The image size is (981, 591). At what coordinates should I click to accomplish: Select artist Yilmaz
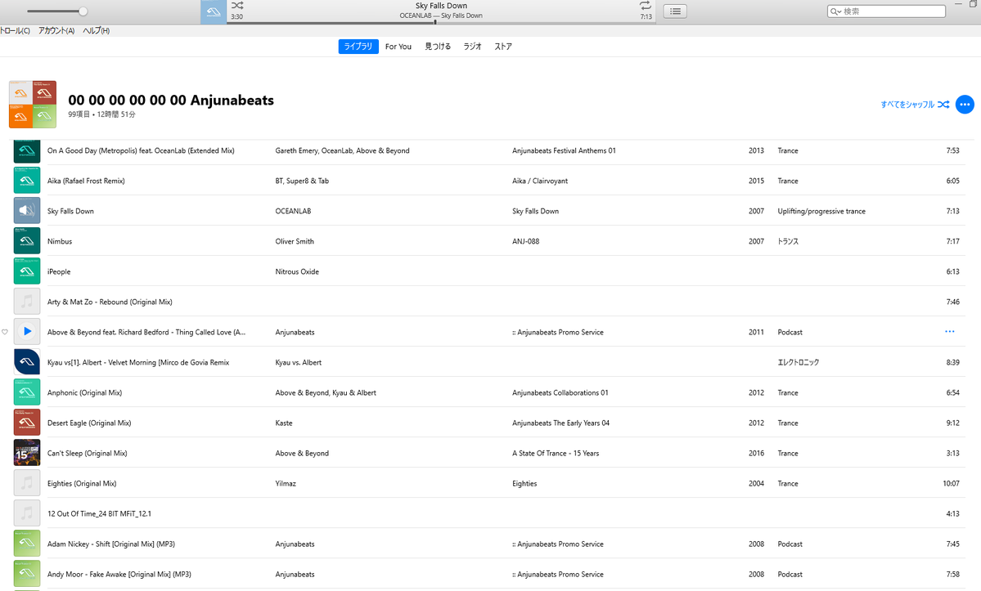click(286, 484)
